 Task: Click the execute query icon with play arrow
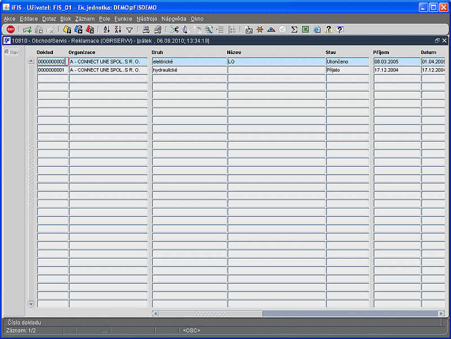78,29
